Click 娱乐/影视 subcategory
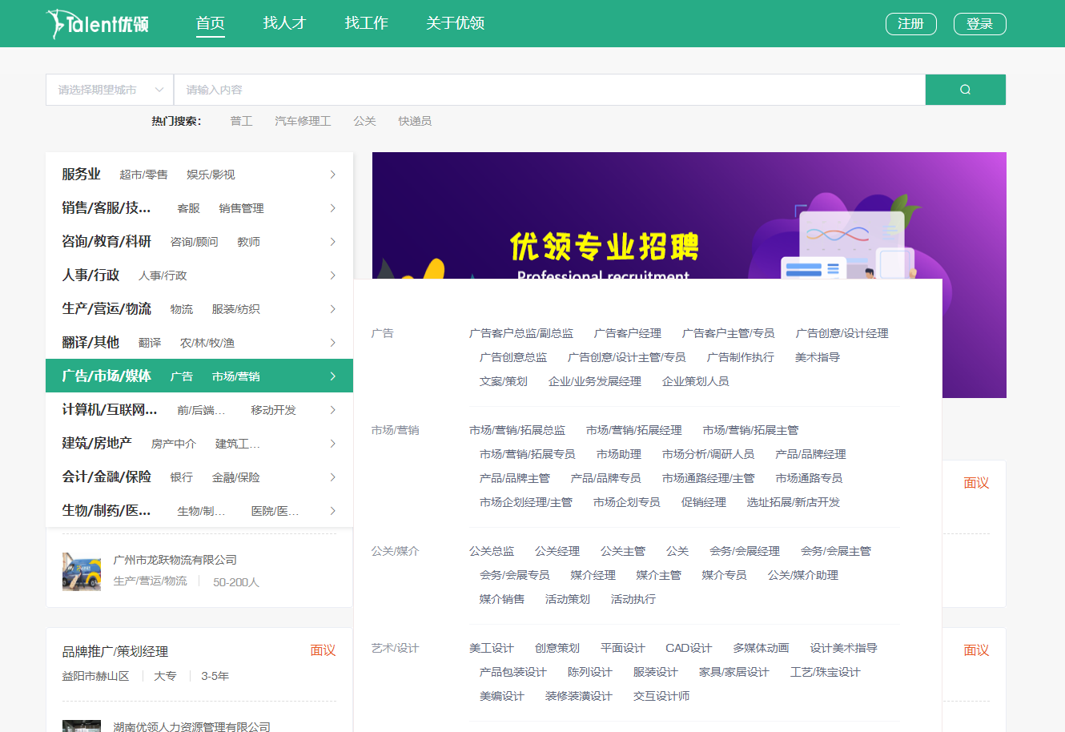The width and height of the screenshot is (1065, 732). point(211,175)
